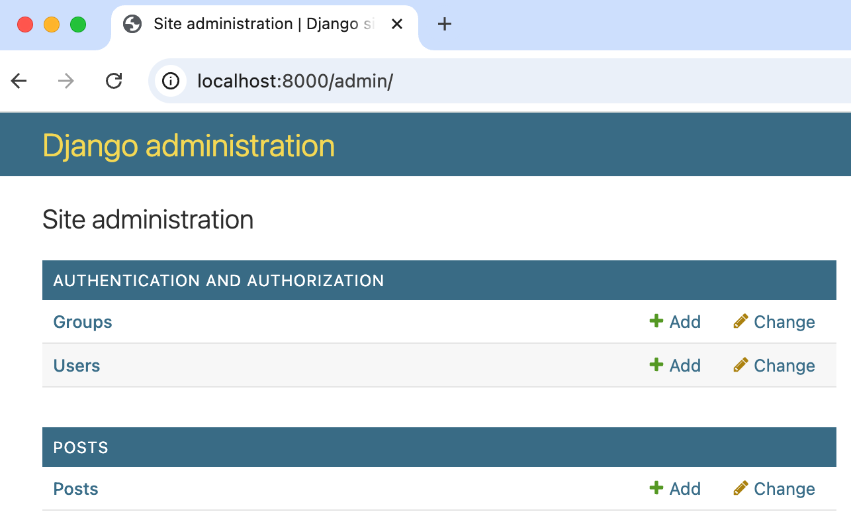
Task: Open the Posts model link
Action: [76, 489]
